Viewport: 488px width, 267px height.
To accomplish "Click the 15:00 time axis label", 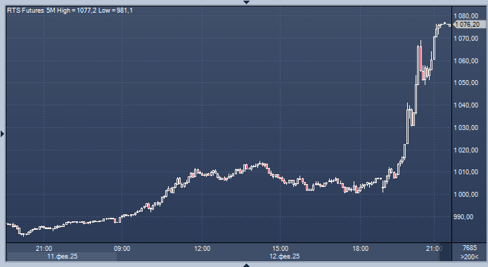I will (x=280, y=248).
